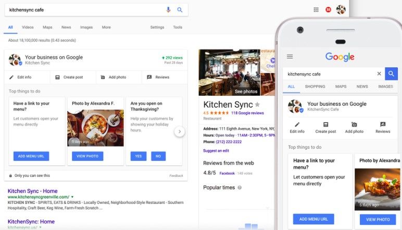Tap the ALL tab on phone
Image resolution: width=402 pixels, height=230 pixels.
[x=291, y=86]
